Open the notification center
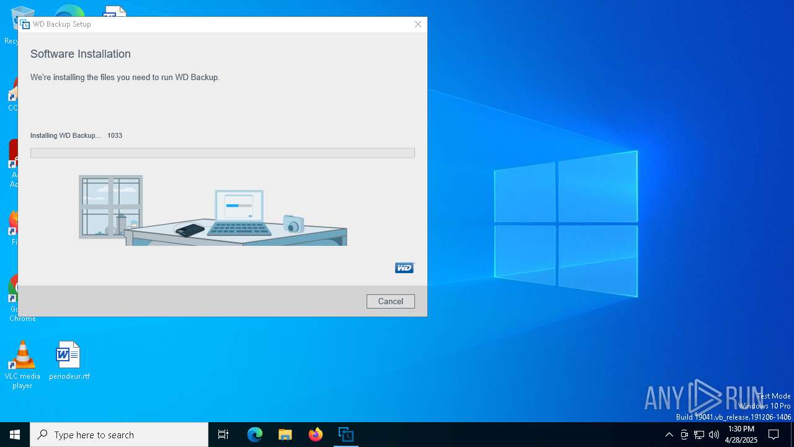This screenshot has height=447, width=794. tap(774, 435)
